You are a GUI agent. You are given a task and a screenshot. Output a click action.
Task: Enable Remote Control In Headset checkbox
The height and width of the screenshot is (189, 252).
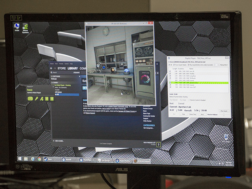point(189,100)
